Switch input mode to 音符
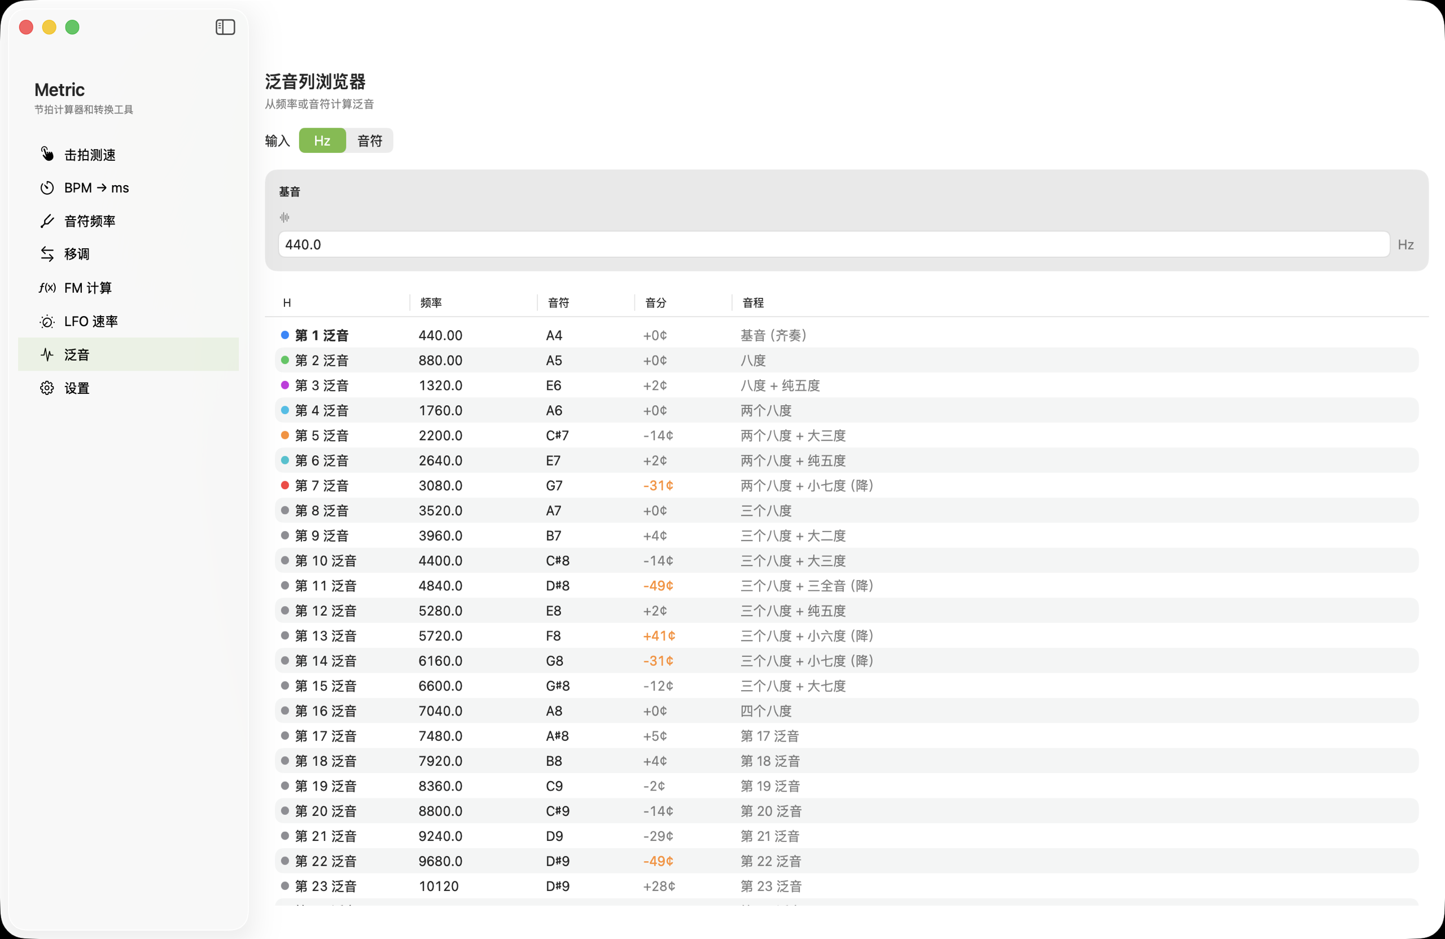1445x939 pixels. [370, 141]
